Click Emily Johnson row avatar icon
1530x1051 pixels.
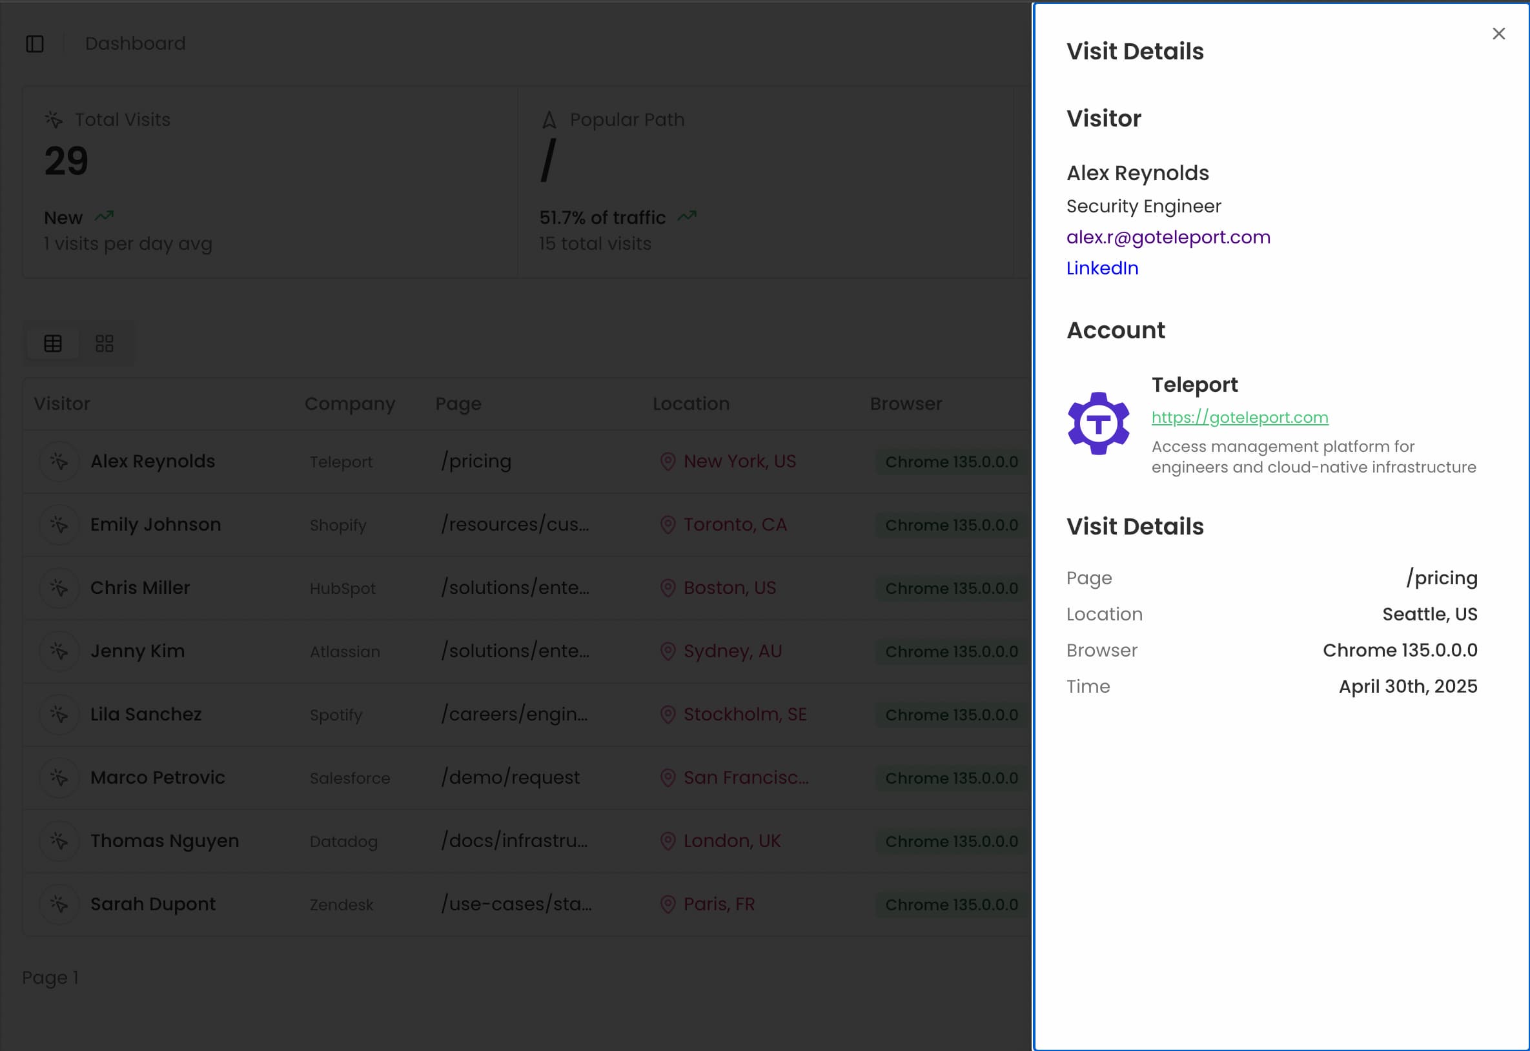point(59,525)
